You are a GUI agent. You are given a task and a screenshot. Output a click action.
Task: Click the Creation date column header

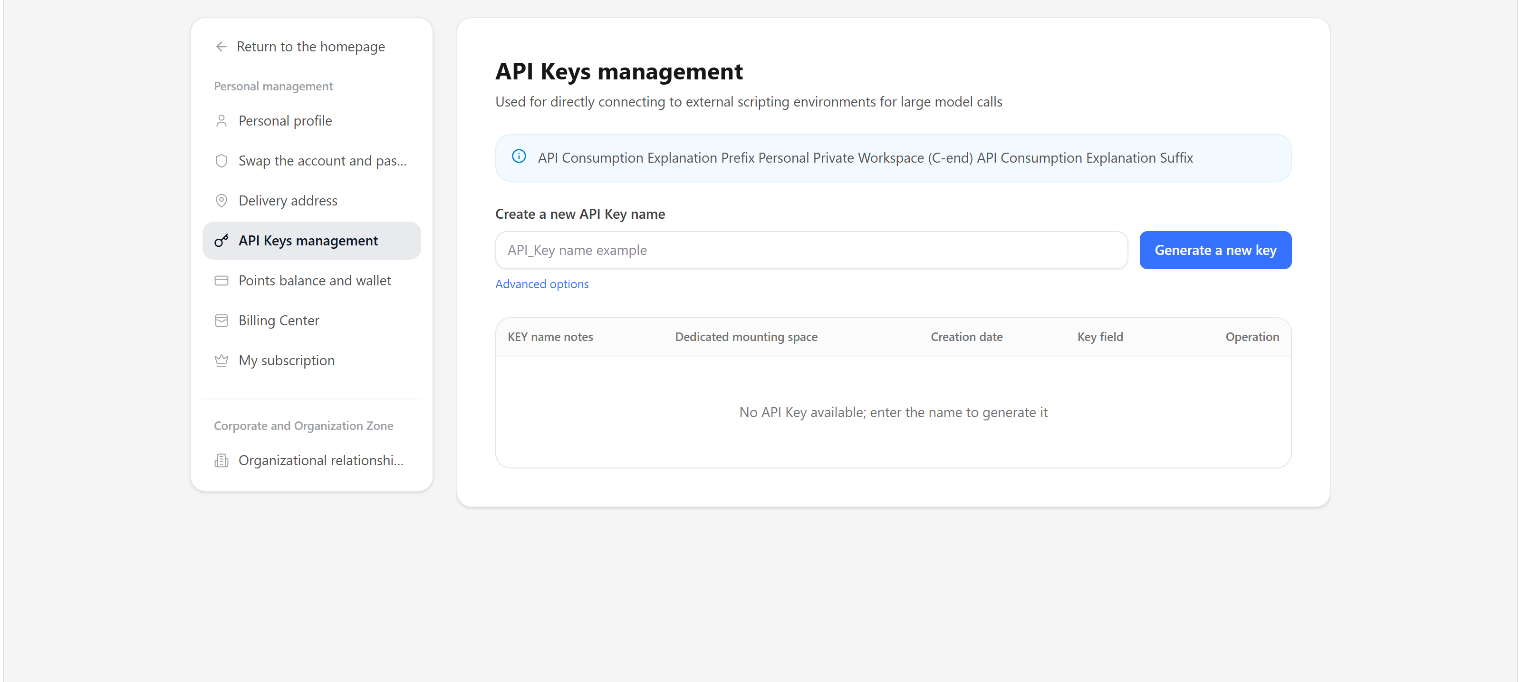(967, 337)
